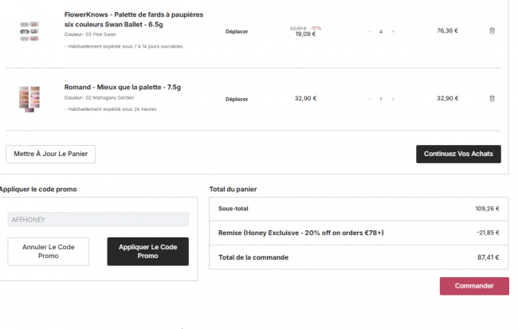
Task: Click the Romand quantity field
Action: point(381,99)
